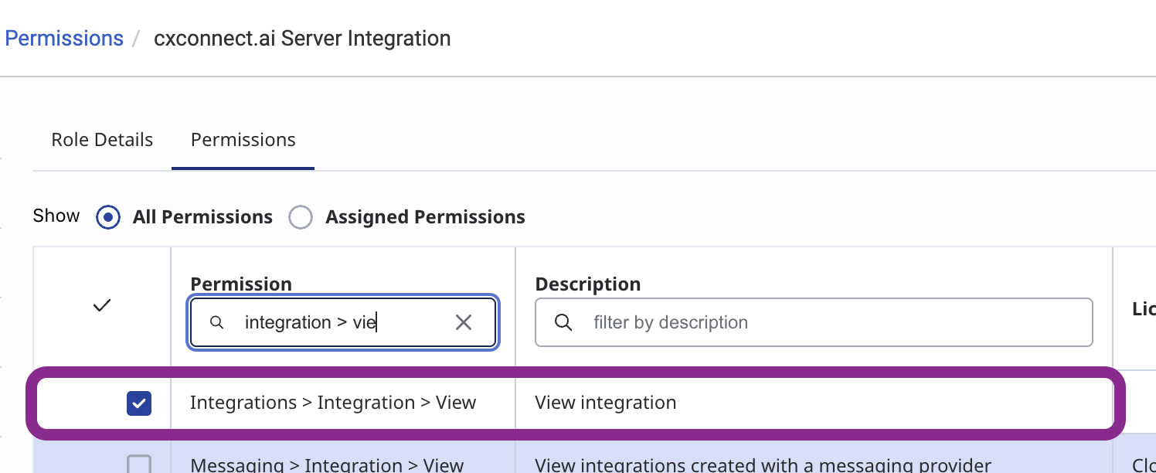Switch to the Role Details tab
The width and height of the screenshot is (1156, 473).
pos(102,140)
